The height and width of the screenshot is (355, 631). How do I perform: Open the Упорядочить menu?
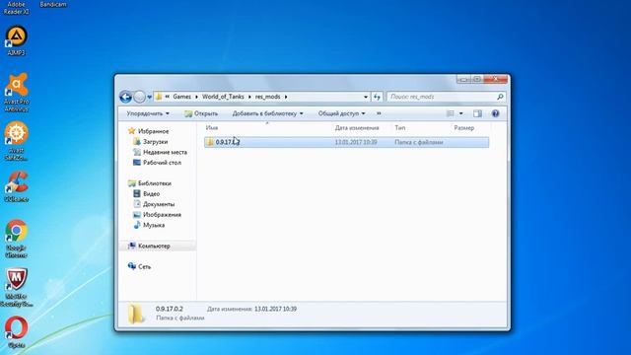[148, 113]
